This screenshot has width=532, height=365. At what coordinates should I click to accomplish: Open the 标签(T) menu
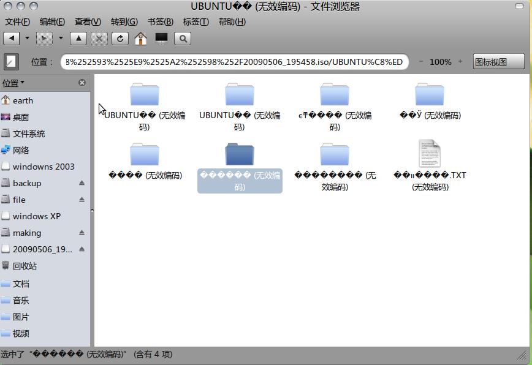(196, 22)
